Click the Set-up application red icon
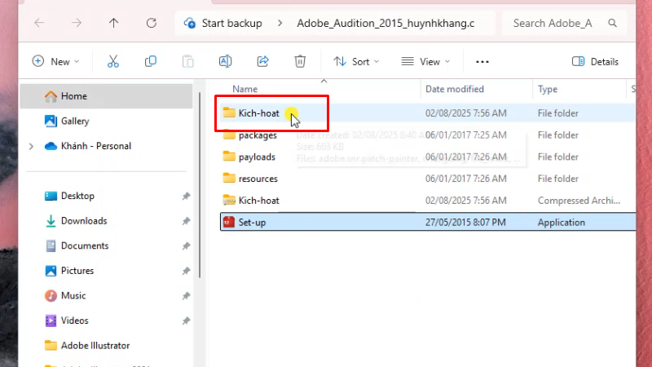 click(229, 222)
